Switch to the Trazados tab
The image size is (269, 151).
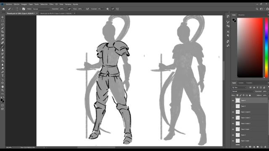pyautogui.click(x=249, y=83)
